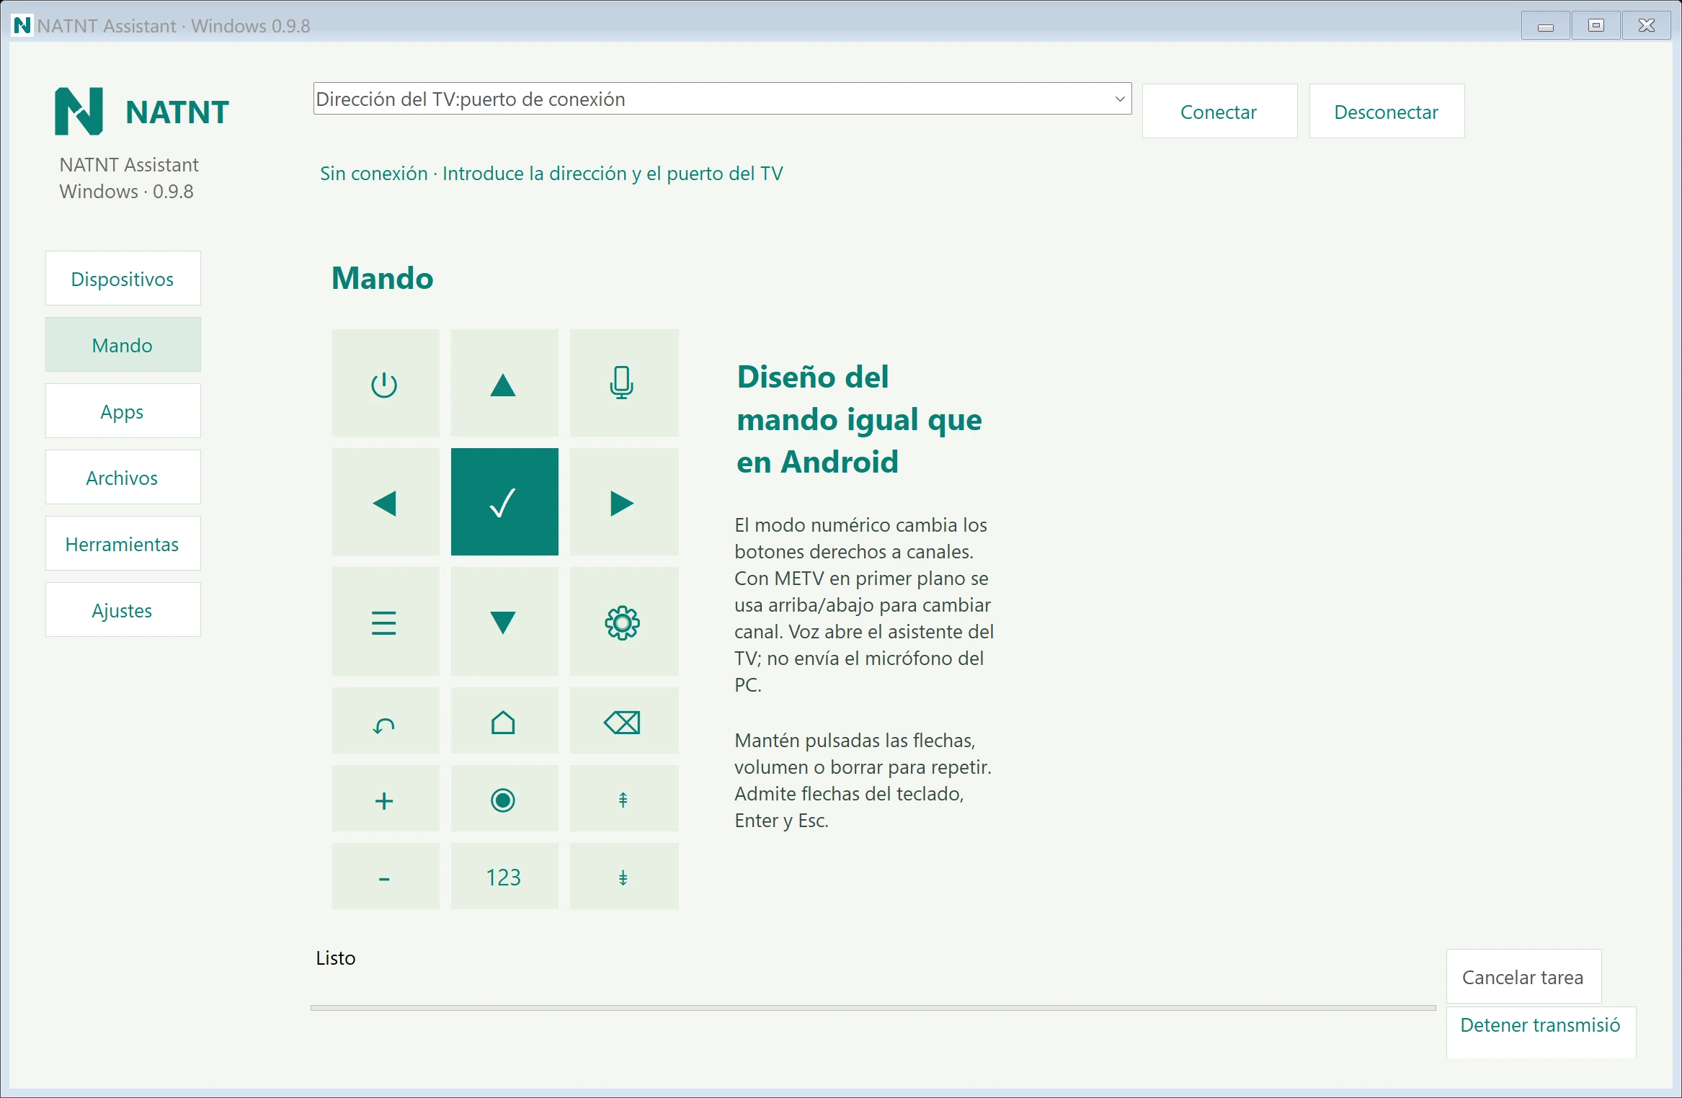Select the Mando sidebar tab
Image resolution: width=1682 pixels, height=1098 pixels.
(x=123, y=345)
